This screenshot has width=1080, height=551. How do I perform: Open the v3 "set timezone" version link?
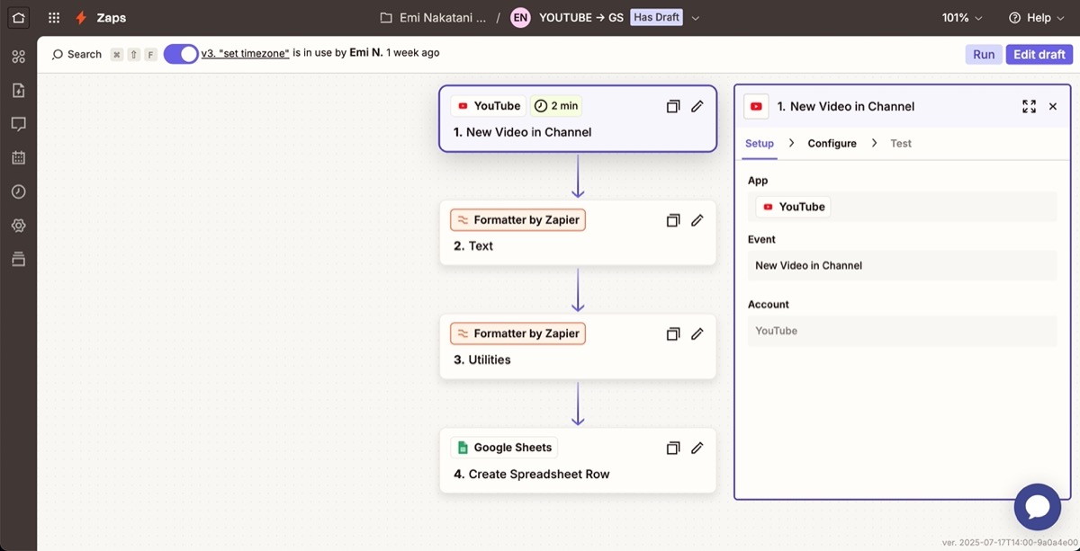tap(245, 53)
